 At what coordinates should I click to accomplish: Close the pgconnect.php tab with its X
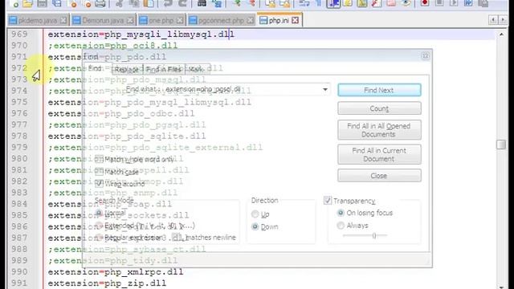click(x=250, y=20)
